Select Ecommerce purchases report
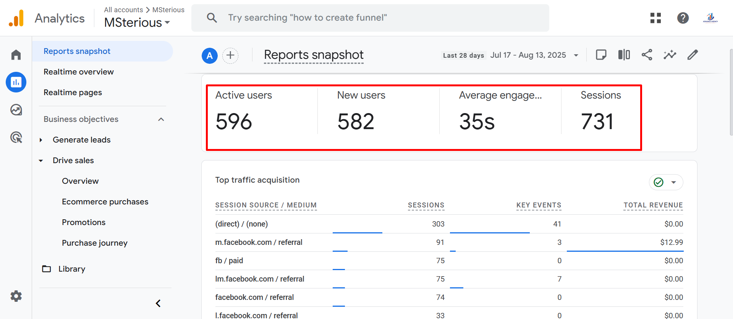 [x=105, y=202]
